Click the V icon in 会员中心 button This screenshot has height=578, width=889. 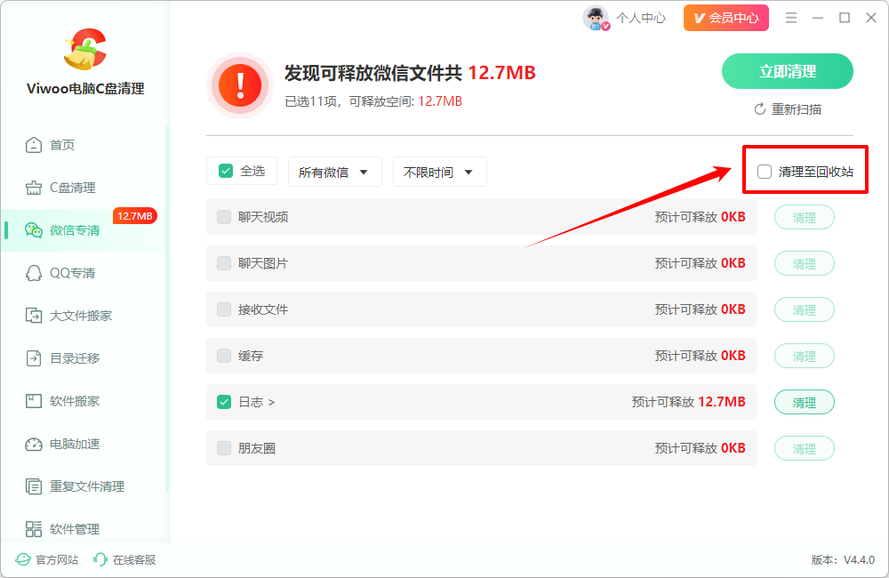tap(699, 18)
